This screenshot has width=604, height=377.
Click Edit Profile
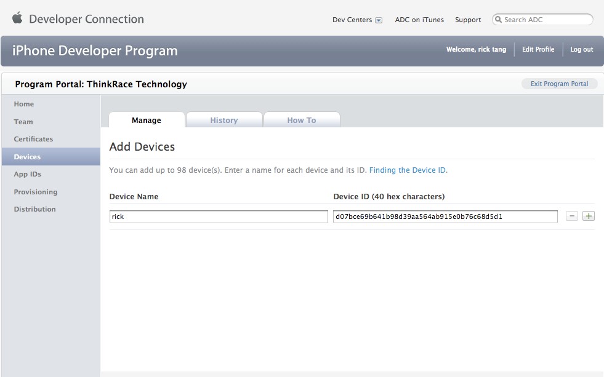pos(538,49)
